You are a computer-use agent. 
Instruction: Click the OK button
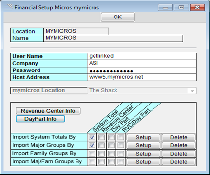(117, 17)
